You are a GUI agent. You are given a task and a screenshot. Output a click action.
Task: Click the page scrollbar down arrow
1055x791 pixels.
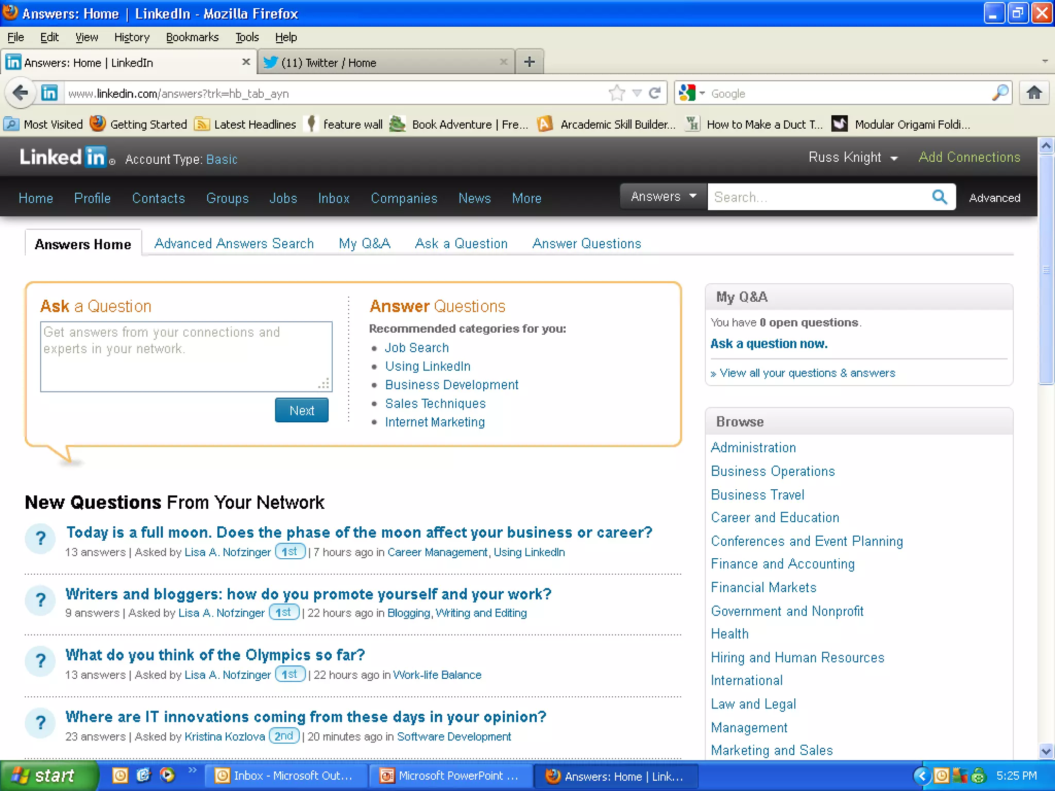tap(1046, 751)
